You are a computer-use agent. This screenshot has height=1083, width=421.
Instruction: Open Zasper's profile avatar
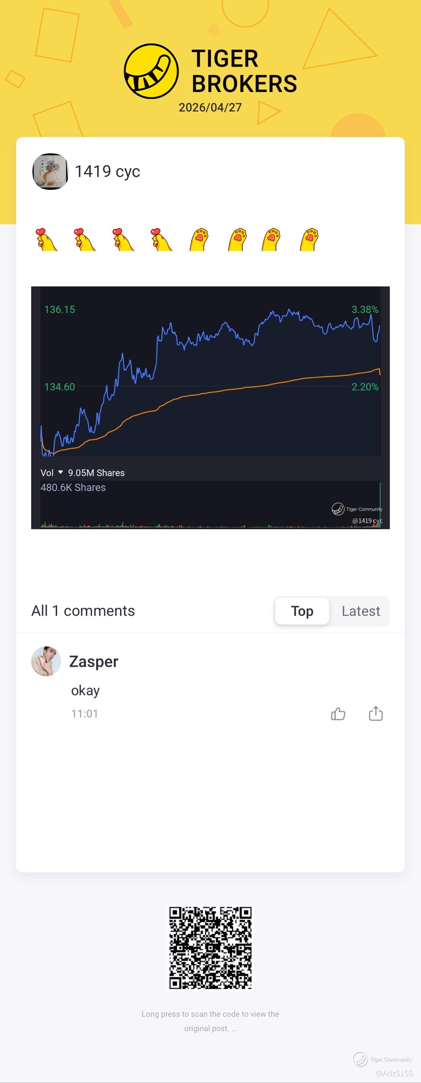(46, 661)
